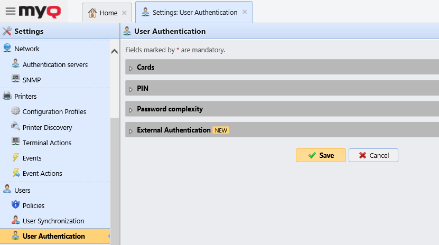Click the Policies shield icon

coord(15,205)
